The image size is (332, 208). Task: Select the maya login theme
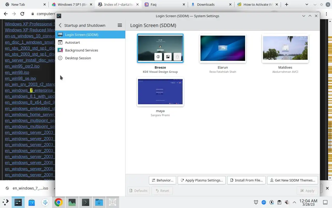(x=160, y=92)
